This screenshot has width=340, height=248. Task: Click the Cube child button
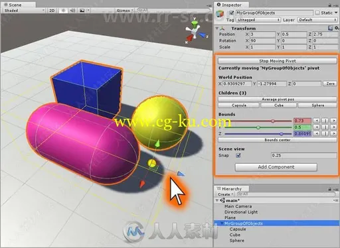[x=279, y=105]
